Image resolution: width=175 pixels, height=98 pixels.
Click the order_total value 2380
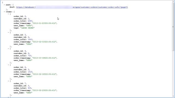[x=30, y=21]
